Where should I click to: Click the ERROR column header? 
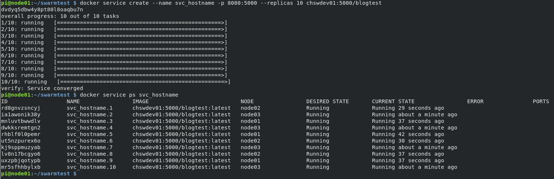point(475,101)
